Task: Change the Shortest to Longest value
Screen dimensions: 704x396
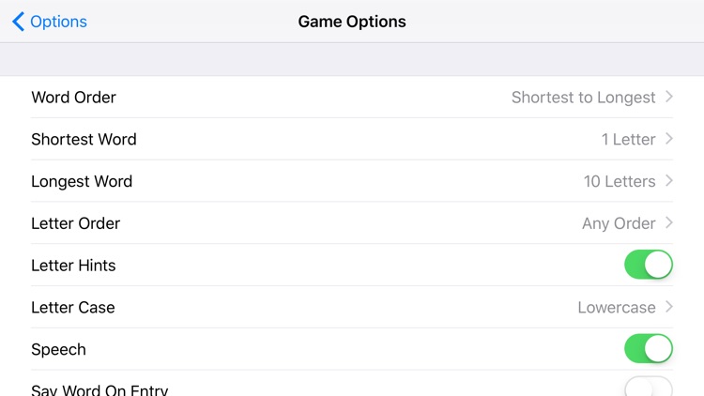Action: coord(583,98)
